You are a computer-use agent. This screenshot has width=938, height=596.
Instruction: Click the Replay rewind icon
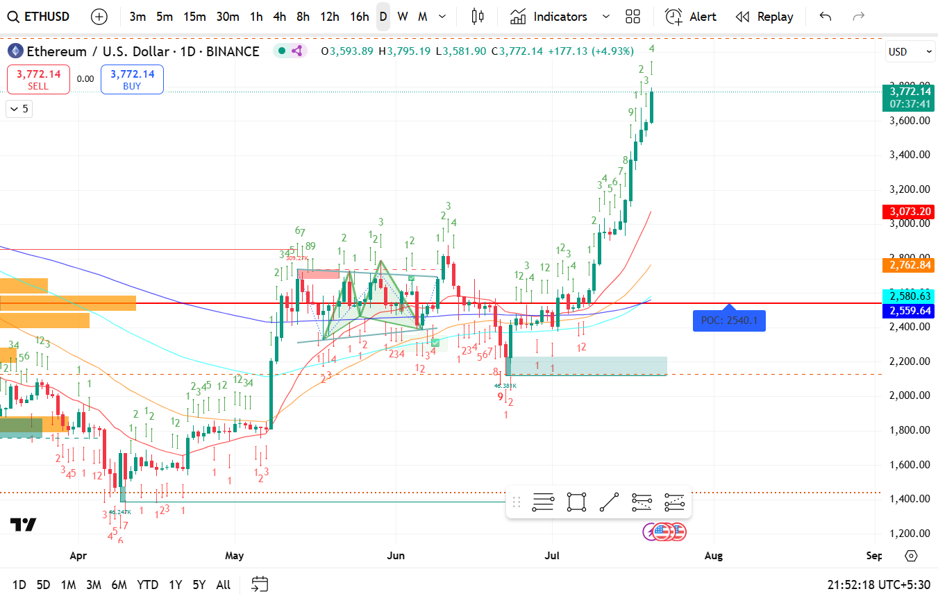(742, 17)
